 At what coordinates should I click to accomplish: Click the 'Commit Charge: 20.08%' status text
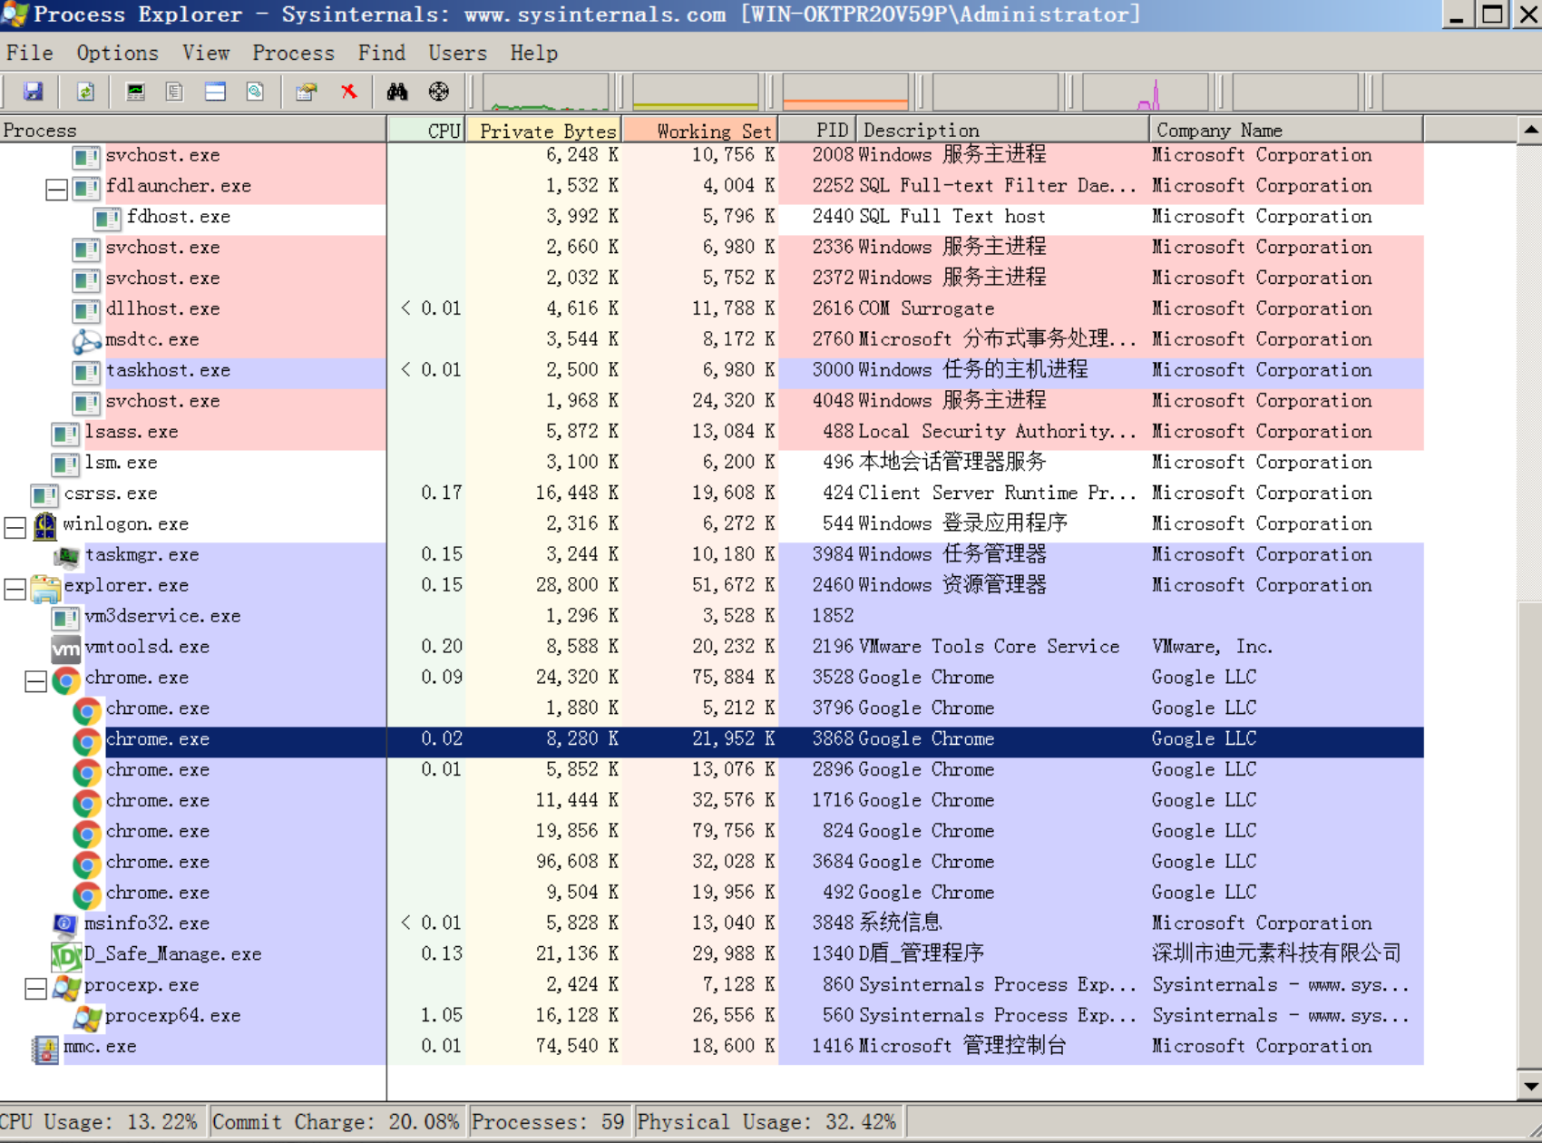point(336,1122)
